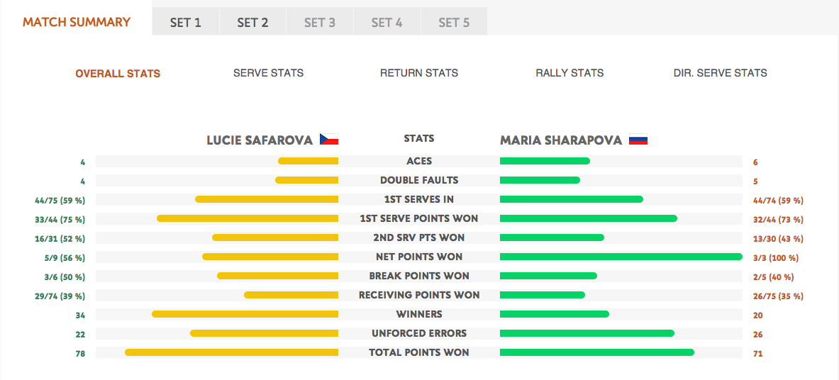
Task: Click the Lucie Safarova player name
Action: tap(260, 140)
